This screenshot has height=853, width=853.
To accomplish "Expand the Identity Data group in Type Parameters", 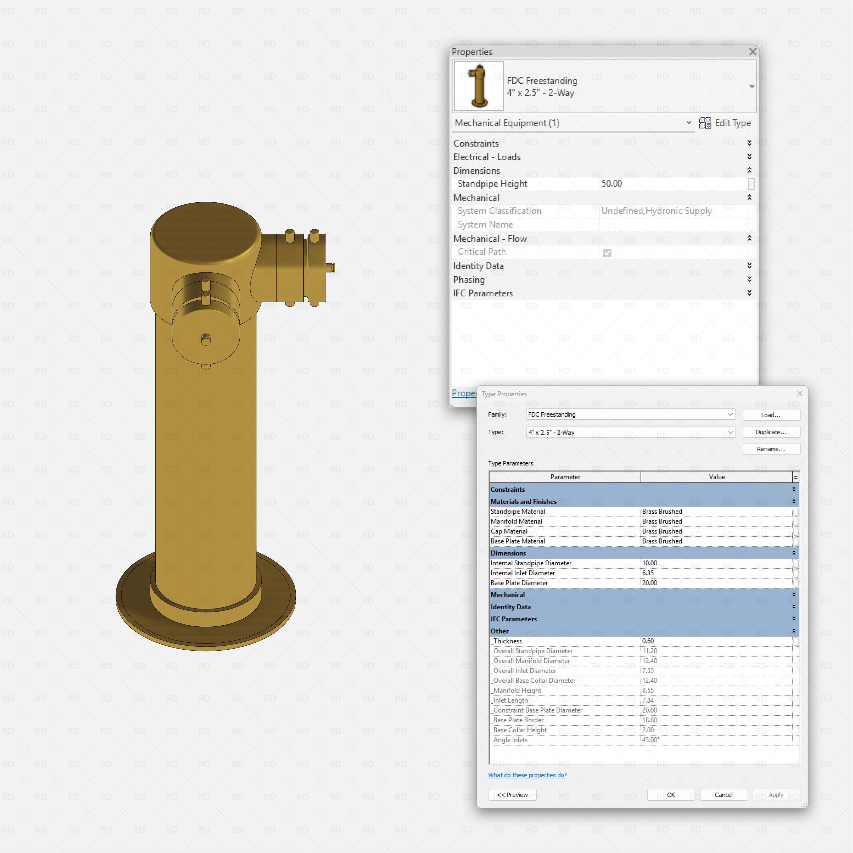I will pyautogui.click(x=794, y=607).
